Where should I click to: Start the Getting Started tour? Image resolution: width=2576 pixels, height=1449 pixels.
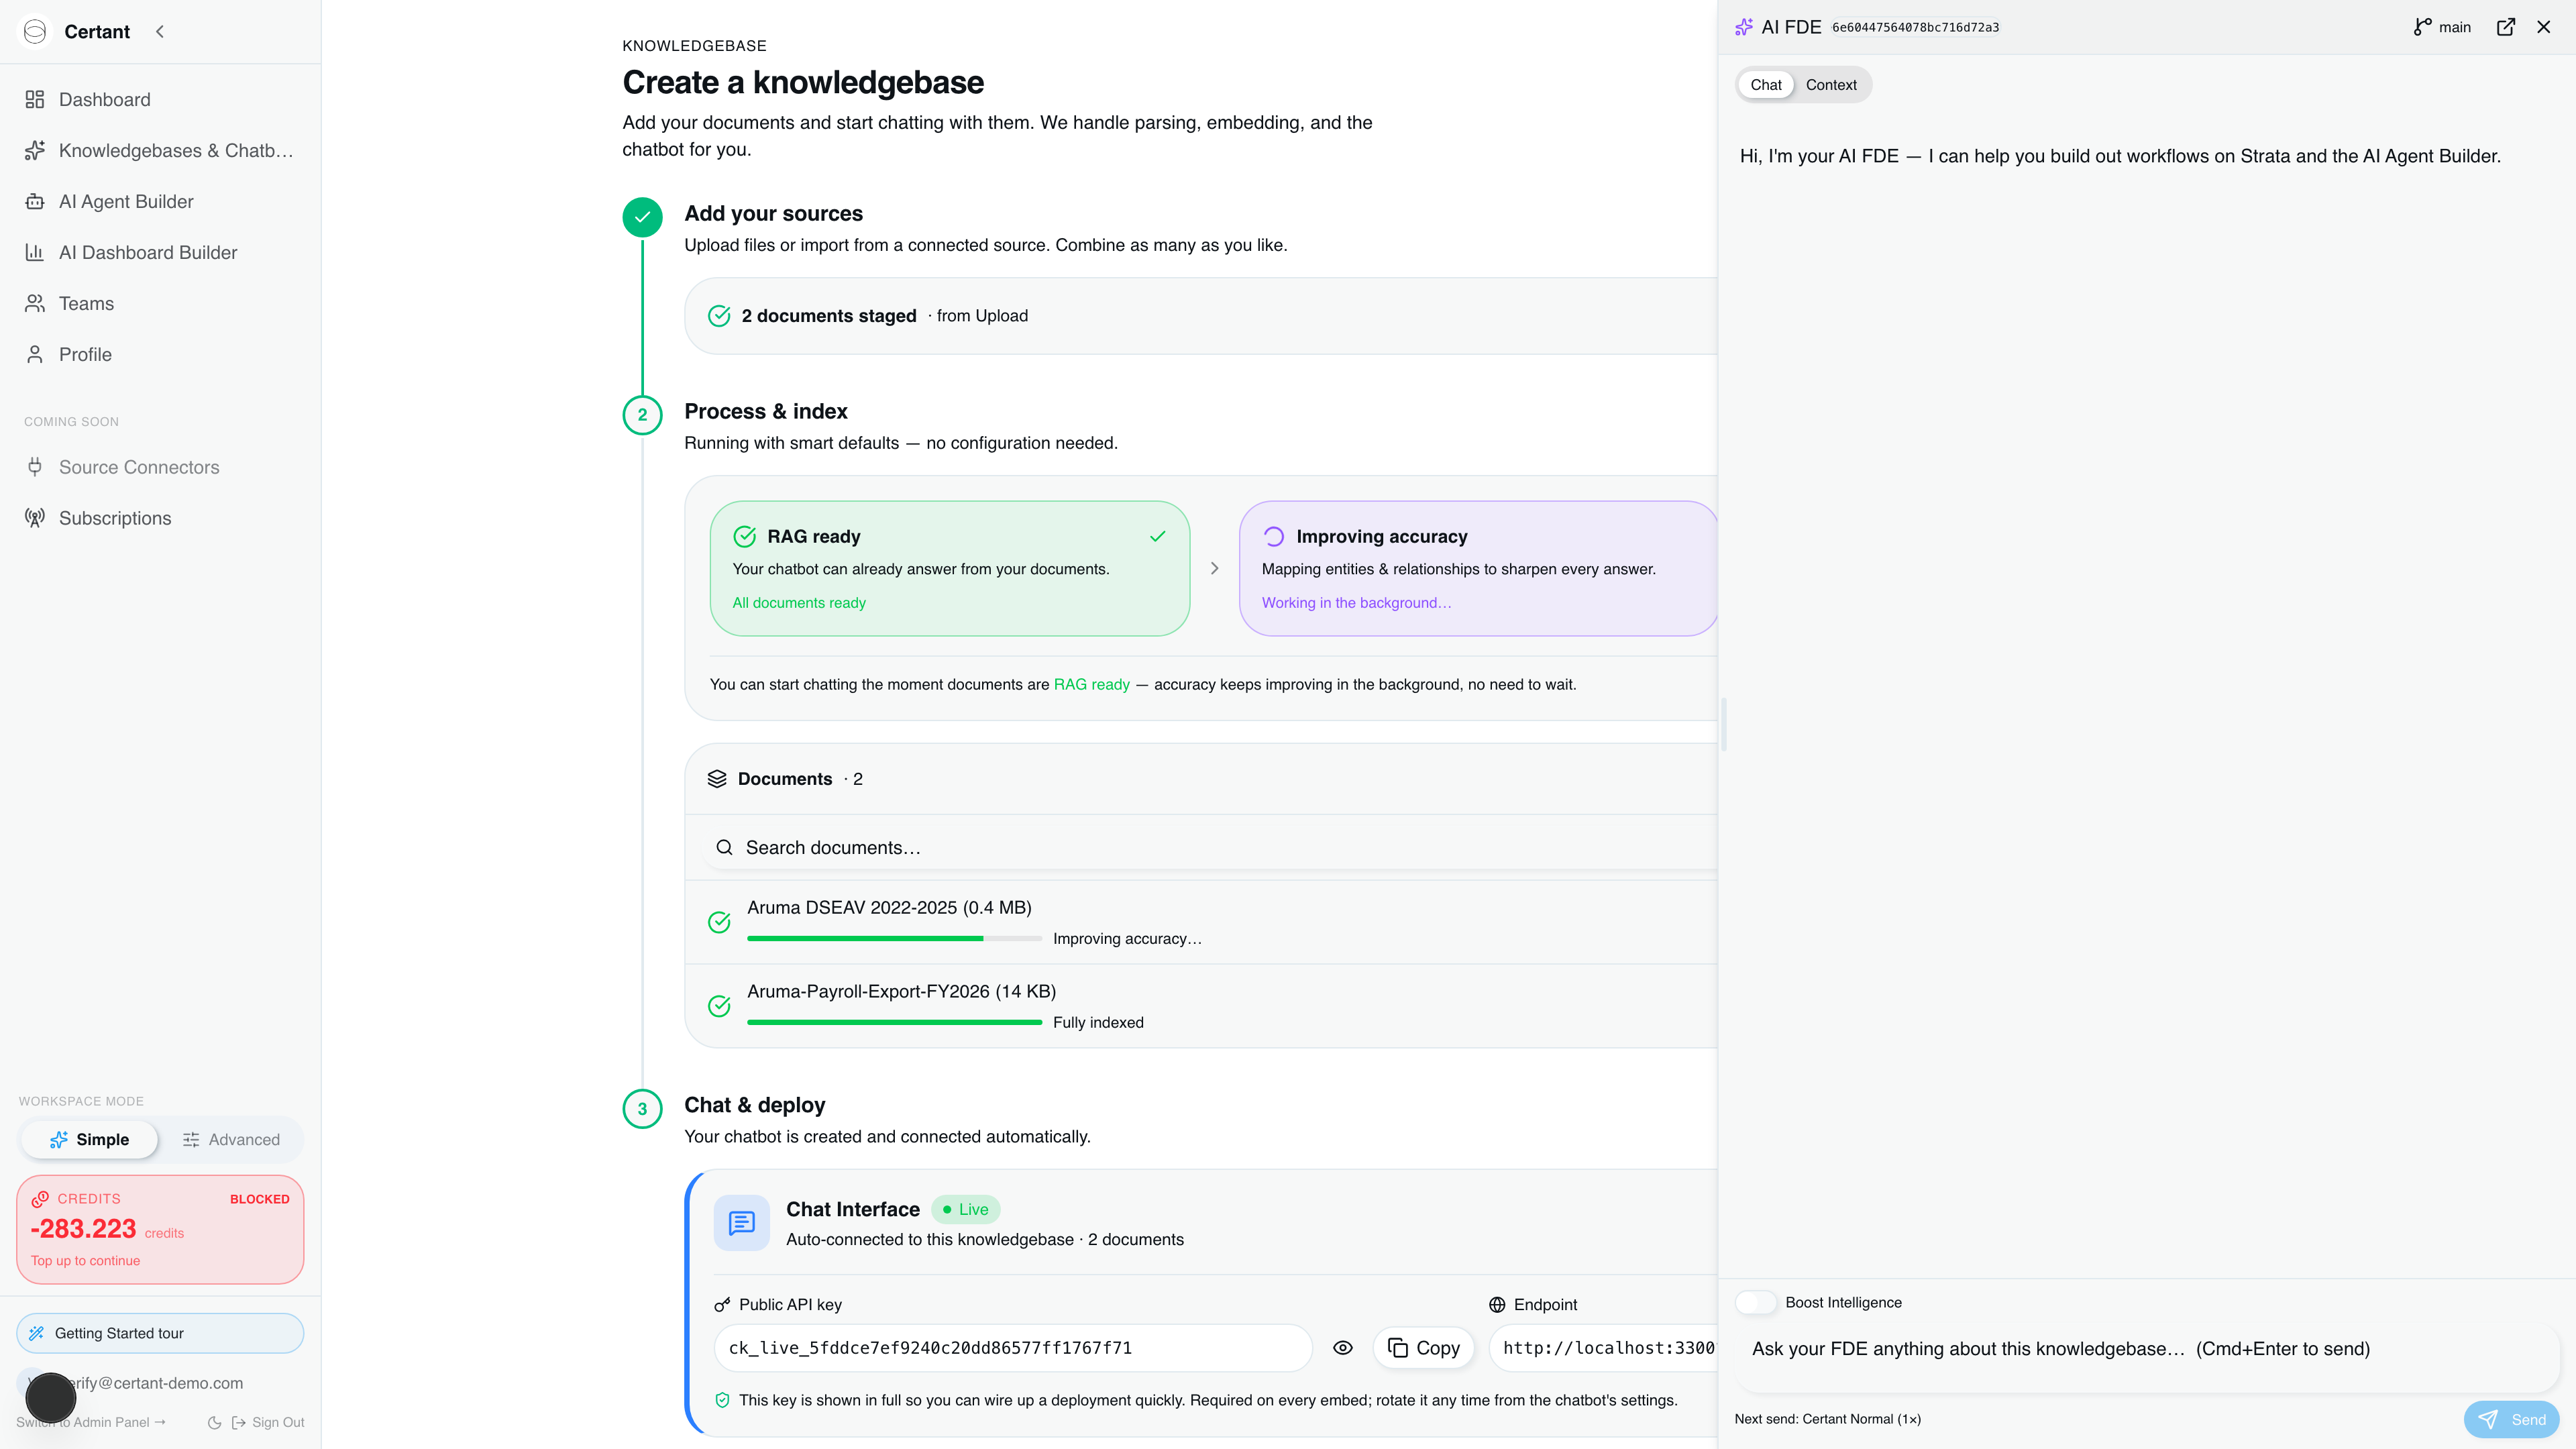tap(160, 1333)
